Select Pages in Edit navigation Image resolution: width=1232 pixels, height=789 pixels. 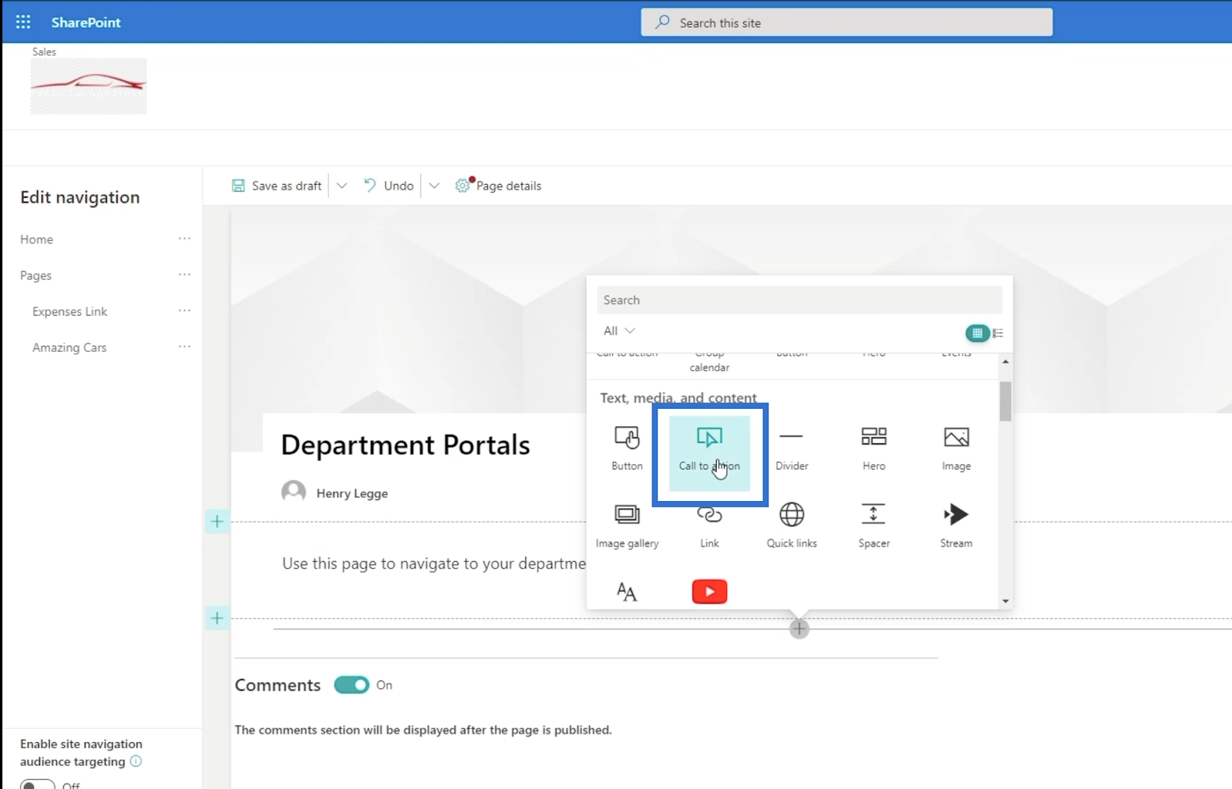(36, 276)
